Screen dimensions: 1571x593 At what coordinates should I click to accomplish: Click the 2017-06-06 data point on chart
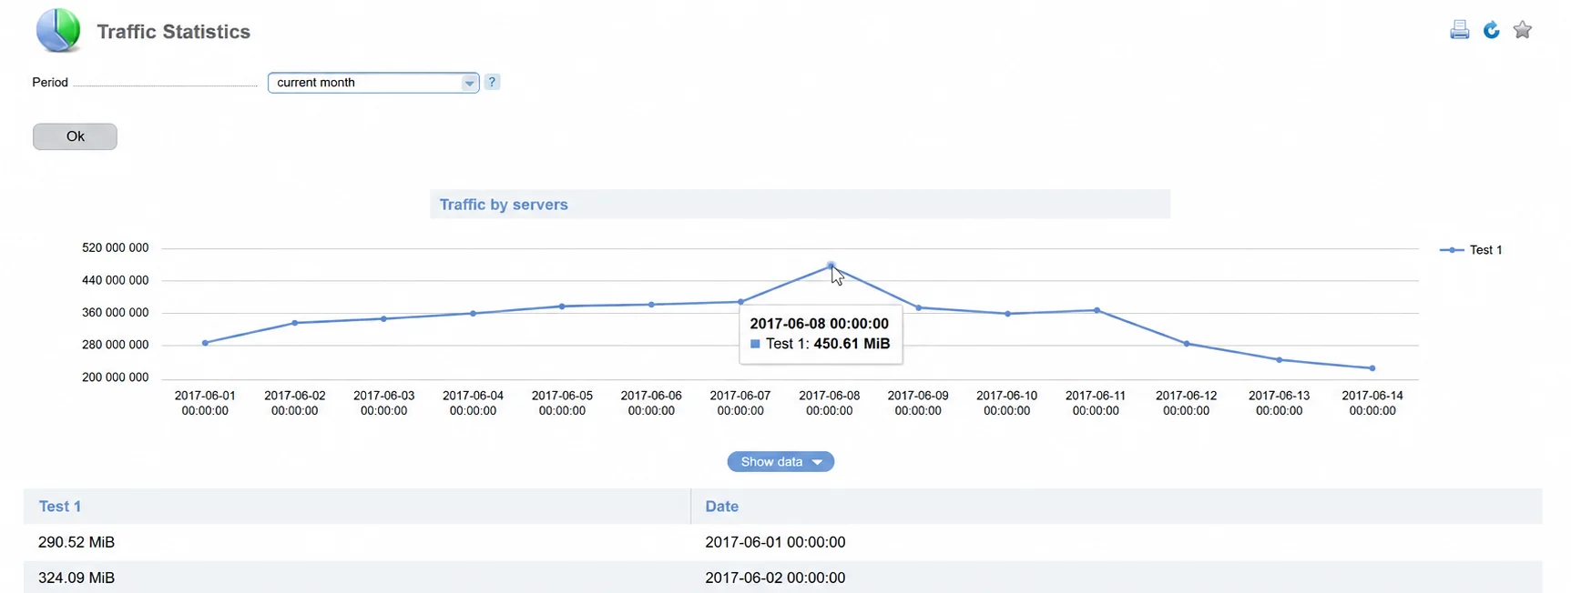[651, 305]
